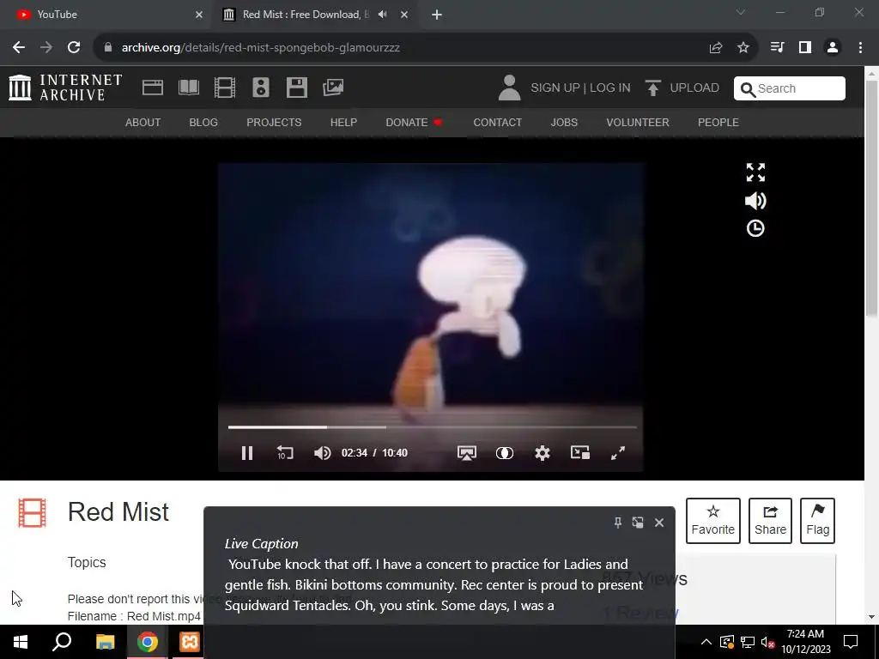Close the Live Caption box
Image resolution: width=879 pixels, height=659 pixels.
coord(659,523)
